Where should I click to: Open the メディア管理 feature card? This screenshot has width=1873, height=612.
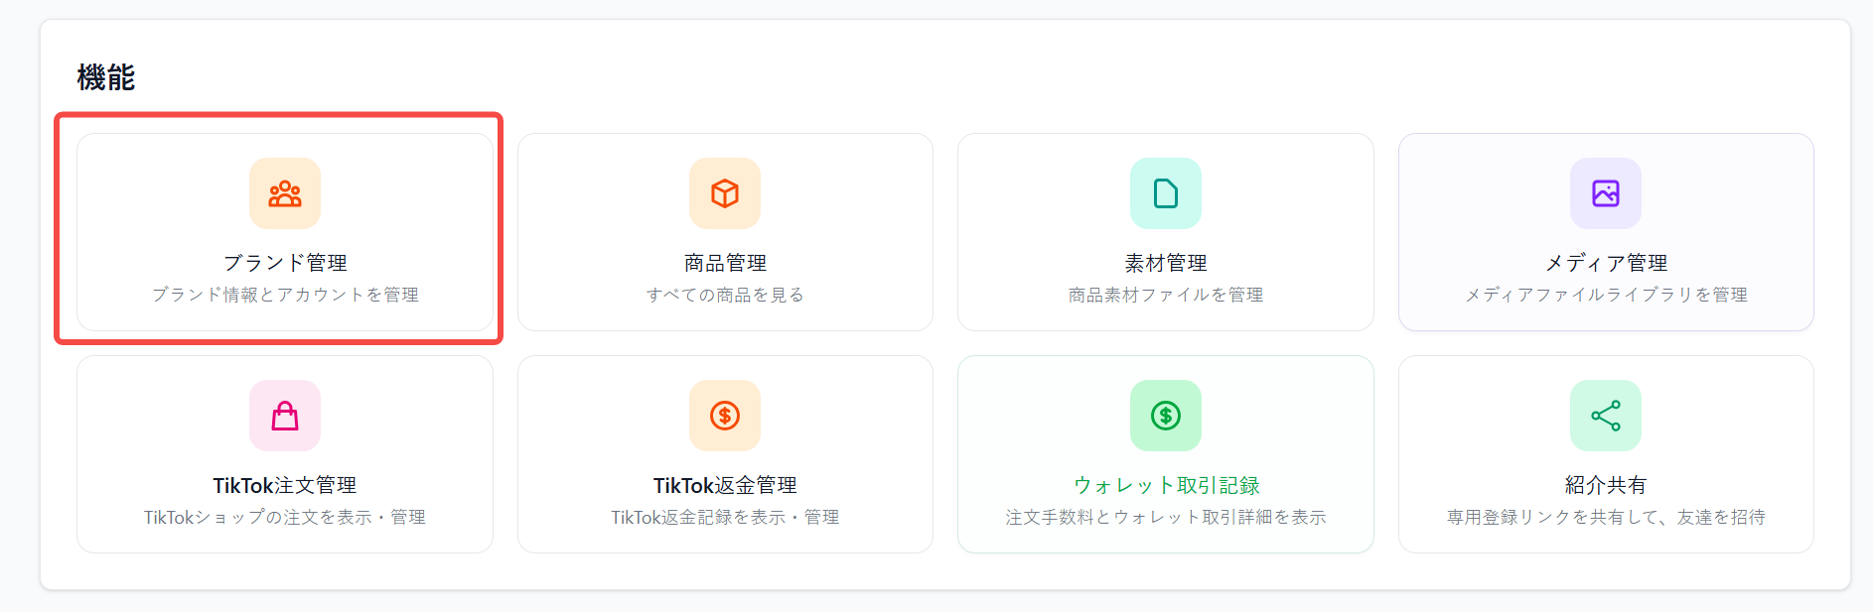pyautogui.click(x=1605, y=232)
